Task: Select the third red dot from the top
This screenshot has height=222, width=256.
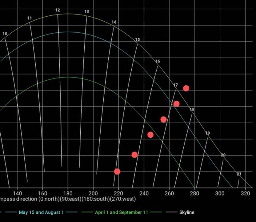Action: [163, 119]
